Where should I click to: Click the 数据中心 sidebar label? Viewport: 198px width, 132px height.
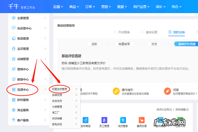coord(23,80)
